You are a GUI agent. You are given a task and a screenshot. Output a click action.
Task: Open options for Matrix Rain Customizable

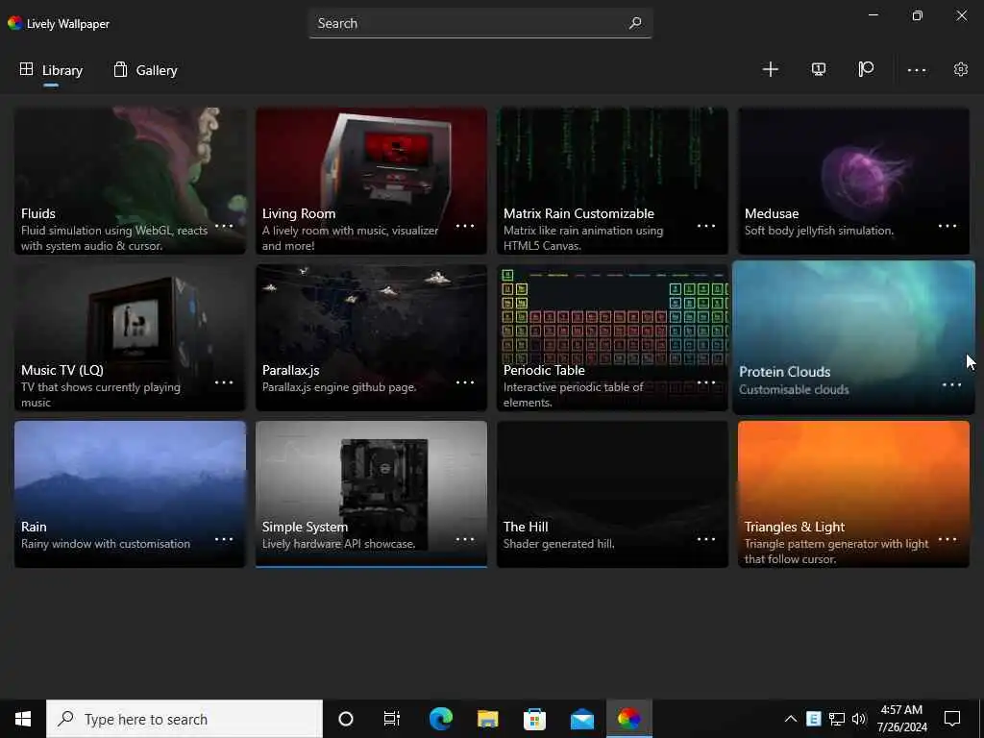706,226
